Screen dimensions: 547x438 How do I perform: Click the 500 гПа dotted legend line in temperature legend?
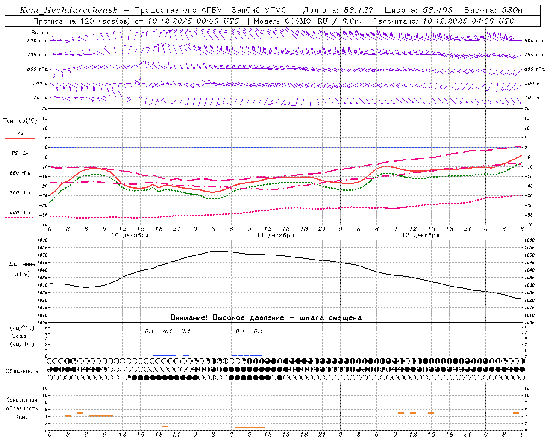[20, 217]
